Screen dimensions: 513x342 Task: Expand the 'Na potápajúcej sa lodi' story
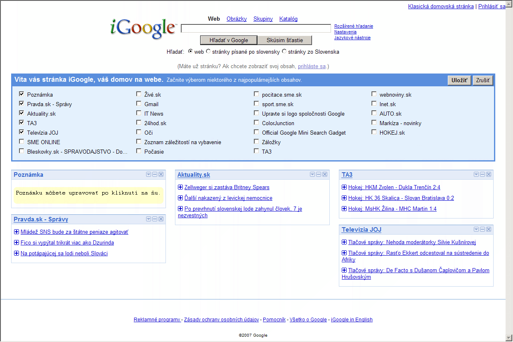[17, 253]
